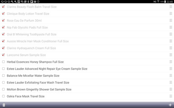Tap the first wrench notification icon
The width and height of the screenshot is (174, 108).
click(12, 1)
